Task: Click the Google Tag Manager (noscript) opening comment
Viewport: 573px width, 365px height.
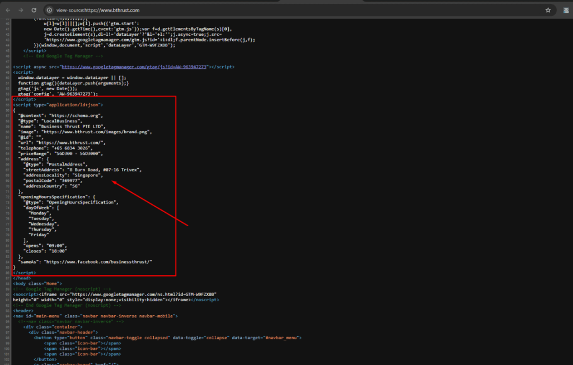Action: [62, 289]
